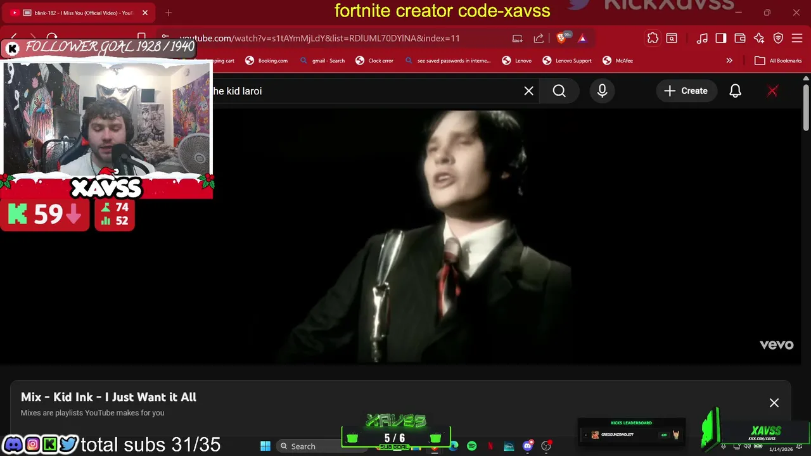The height and width of the screenshot is (456, 811).
Task: Open the Brave hamburger main menu
Action: pos(798,39)
